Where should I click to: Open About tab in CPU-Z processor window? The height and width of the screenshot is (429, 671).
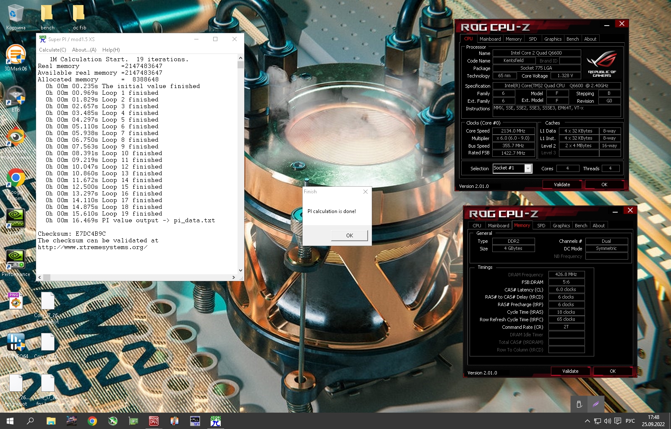590,39
